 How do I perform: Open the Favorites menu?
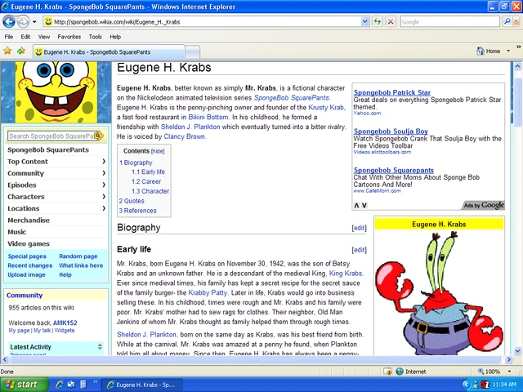[69, 37]
